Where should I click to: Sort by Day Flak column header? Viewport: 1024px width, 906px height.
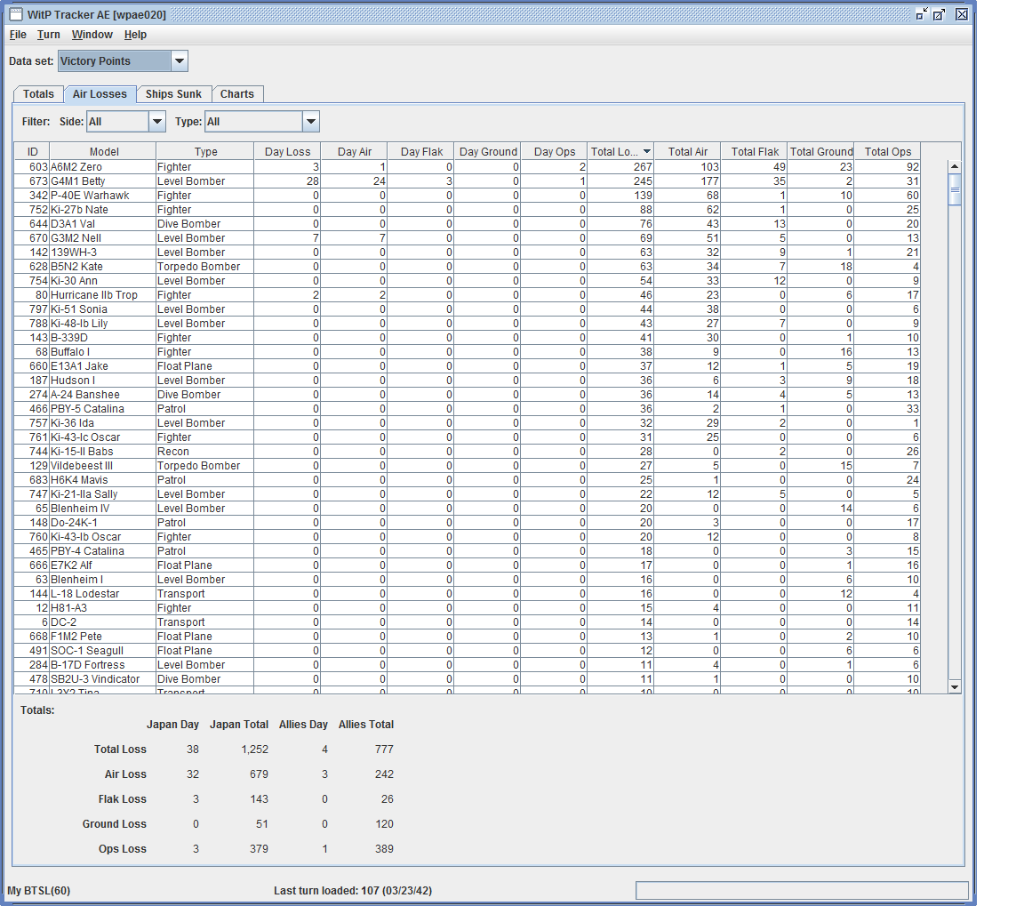tap(421, 151)
